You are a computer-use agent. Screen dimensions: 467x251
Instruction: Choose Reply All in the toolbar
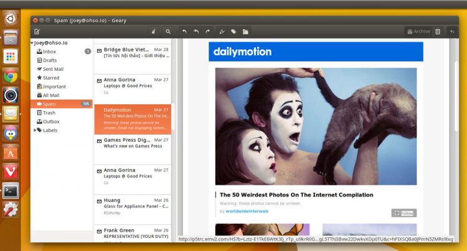click(196, 32)
